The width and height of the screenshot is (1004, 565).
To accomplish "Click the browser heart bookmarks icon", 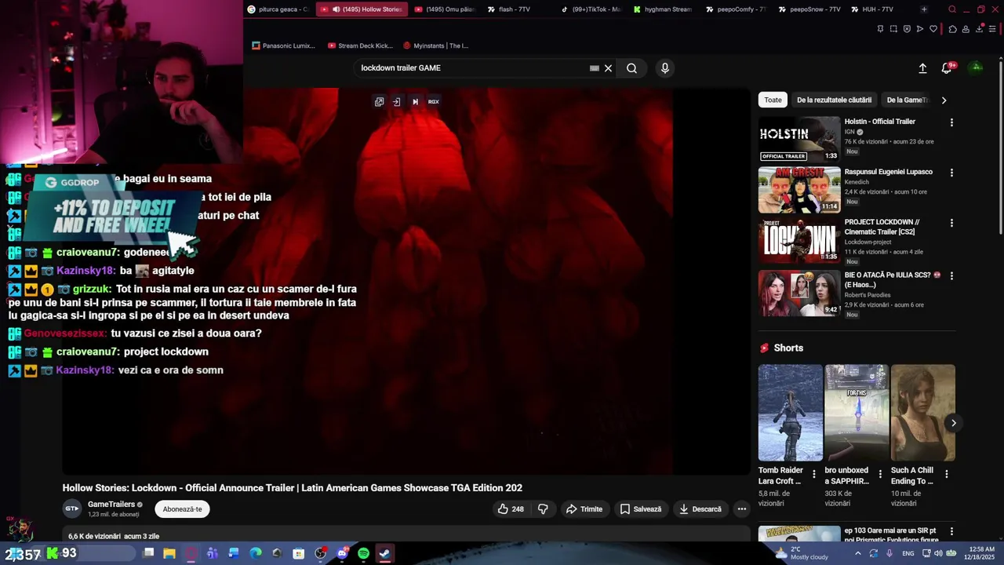I will point(933,29).
